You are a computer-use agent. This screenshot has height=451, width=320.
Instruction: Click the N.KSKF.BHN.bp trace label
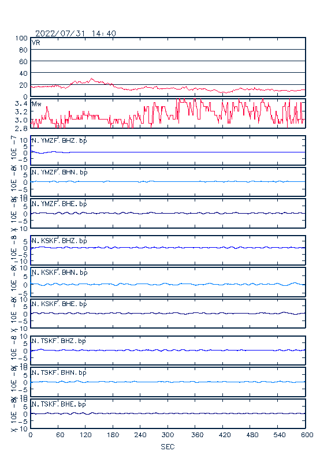click(x=59, y=273)
